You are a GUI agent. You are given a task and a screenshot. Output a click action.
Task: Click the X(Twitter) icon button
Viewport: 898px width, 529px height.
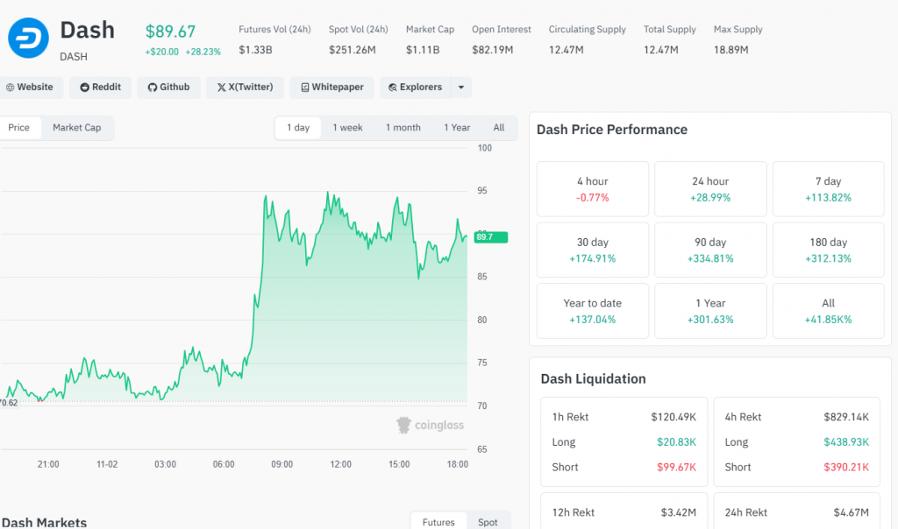tap(221, 88)
